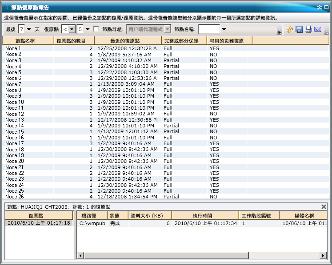Click the 12/22/2008 1:03:30 AM date cell
This screenshot has height=265, width=332.
pos(128,72)
